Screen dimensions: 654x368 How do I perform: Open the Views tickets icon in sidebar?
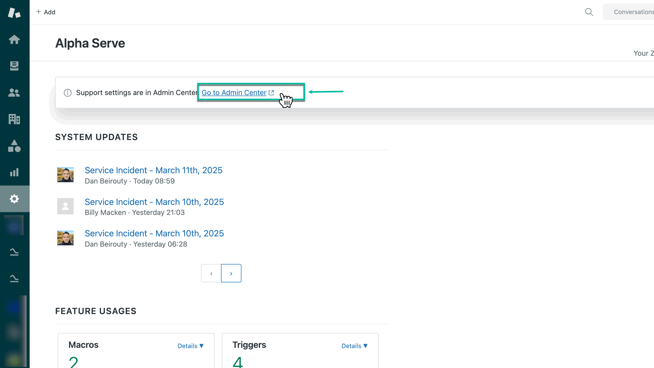tap(14, 66)
